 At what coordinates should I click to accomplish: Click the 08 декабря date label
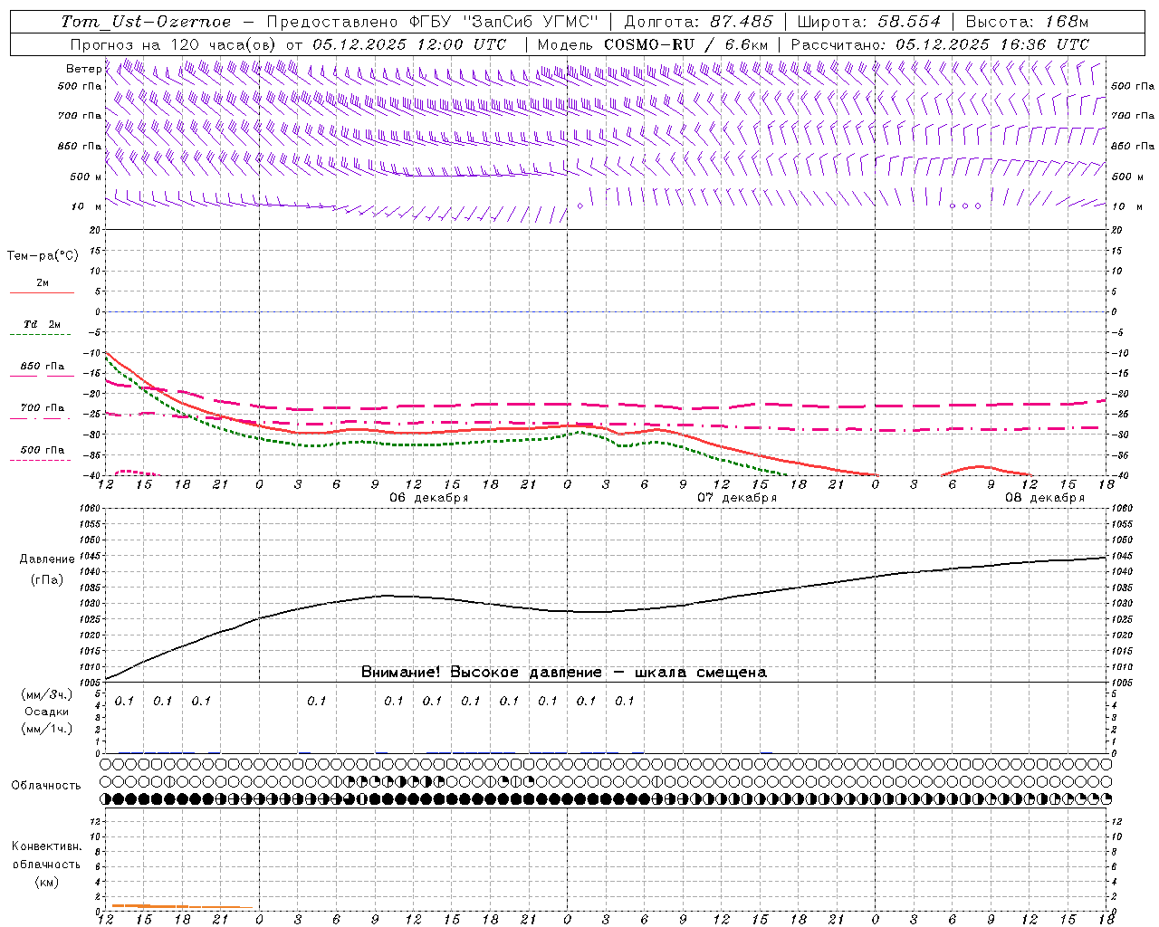1045,498
